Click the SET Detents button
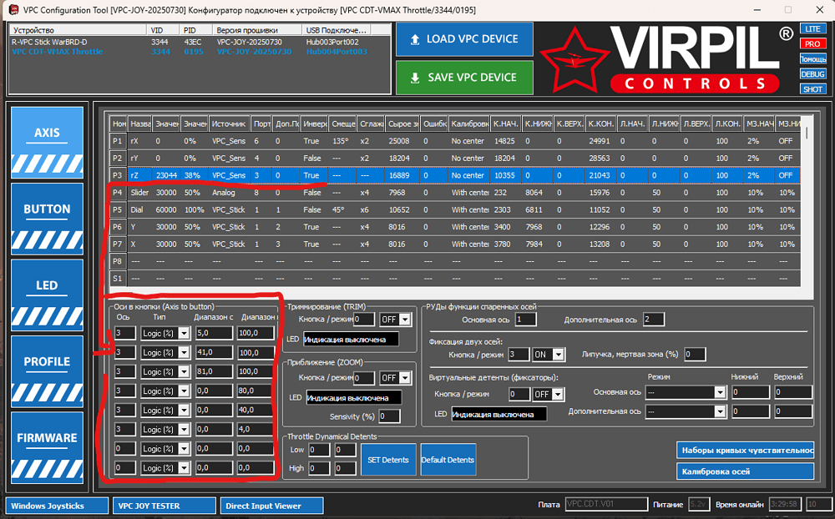 click(388, 460)
